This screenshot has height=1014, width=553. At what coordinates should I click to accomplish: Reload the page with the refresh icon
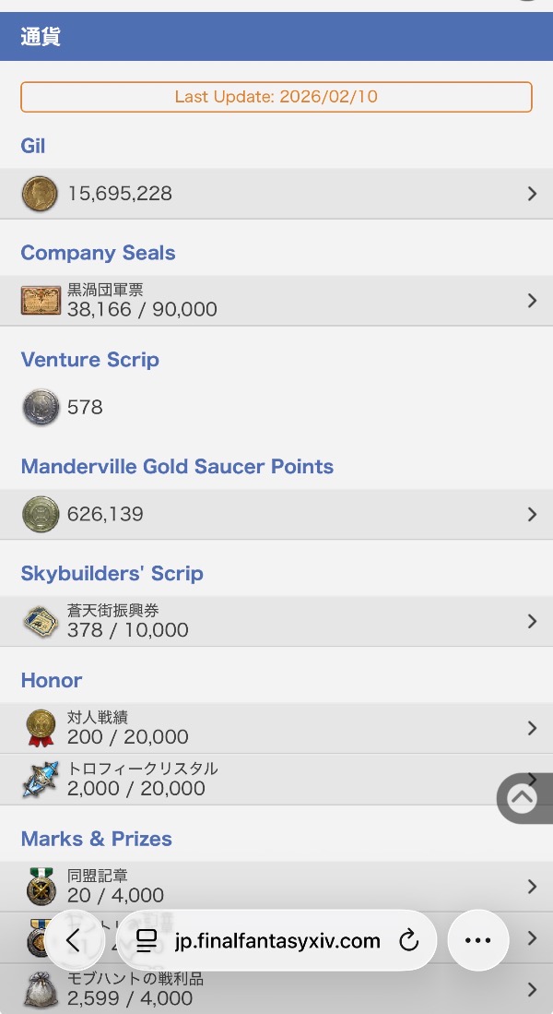coord(408,940)
